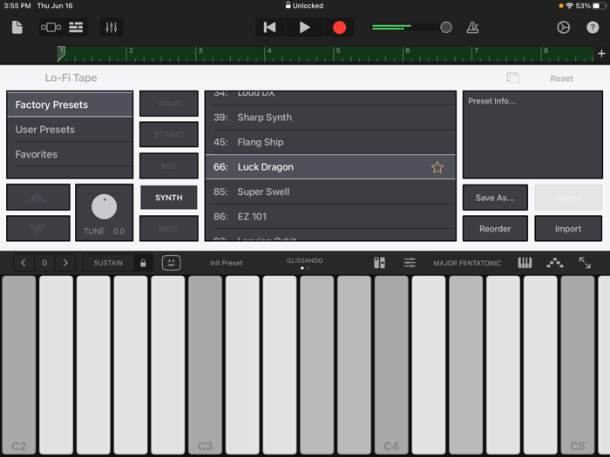Screen dimensions: 610x457
Task: Go to next preset with down arrow
Action: click(38, 228)
